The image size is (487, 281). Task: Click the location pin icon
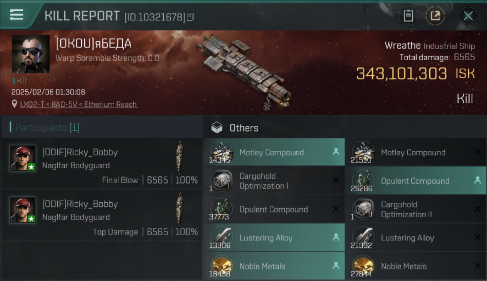click(15, 104)
